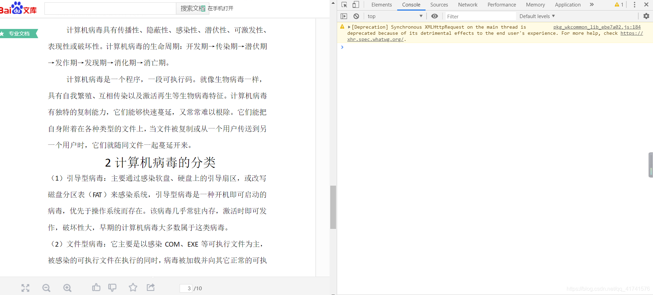Switch to the Elements tab
Screen dimensions: 653x295
pos(381,5)
